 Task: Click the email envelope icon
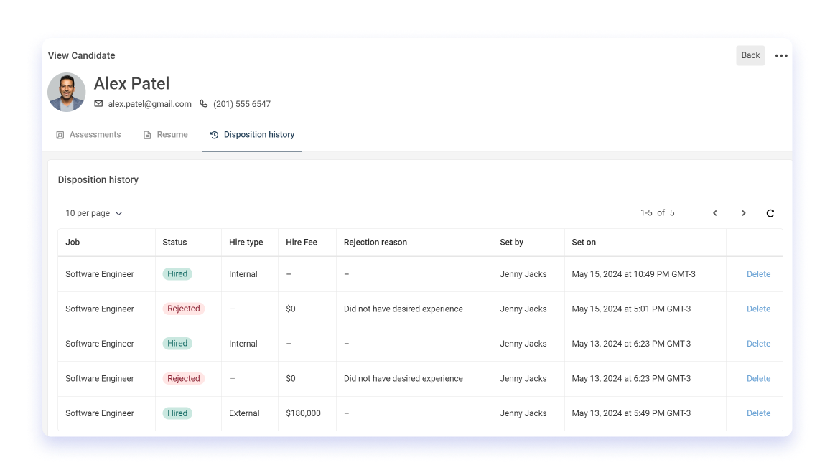coord(98,104)
